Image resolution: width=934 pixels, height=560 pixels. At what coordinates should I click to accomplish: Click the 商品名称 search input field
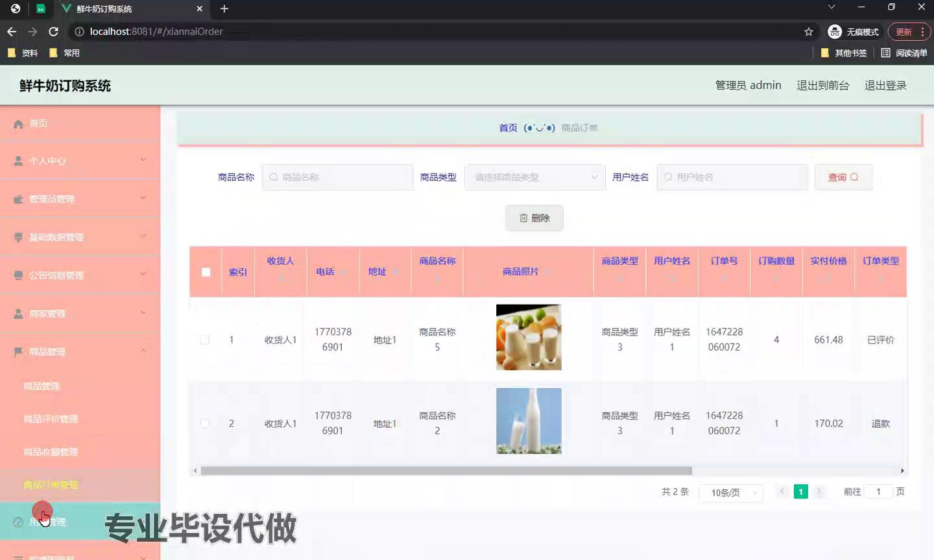(338, 177)
